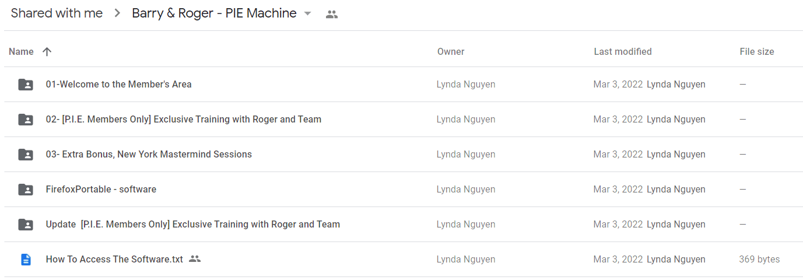Open the Barry & Roger - PIE Machine breadcrumb menu
This screenshot has width=803, height=280.
pyautogui.click(x=214, y=13)
